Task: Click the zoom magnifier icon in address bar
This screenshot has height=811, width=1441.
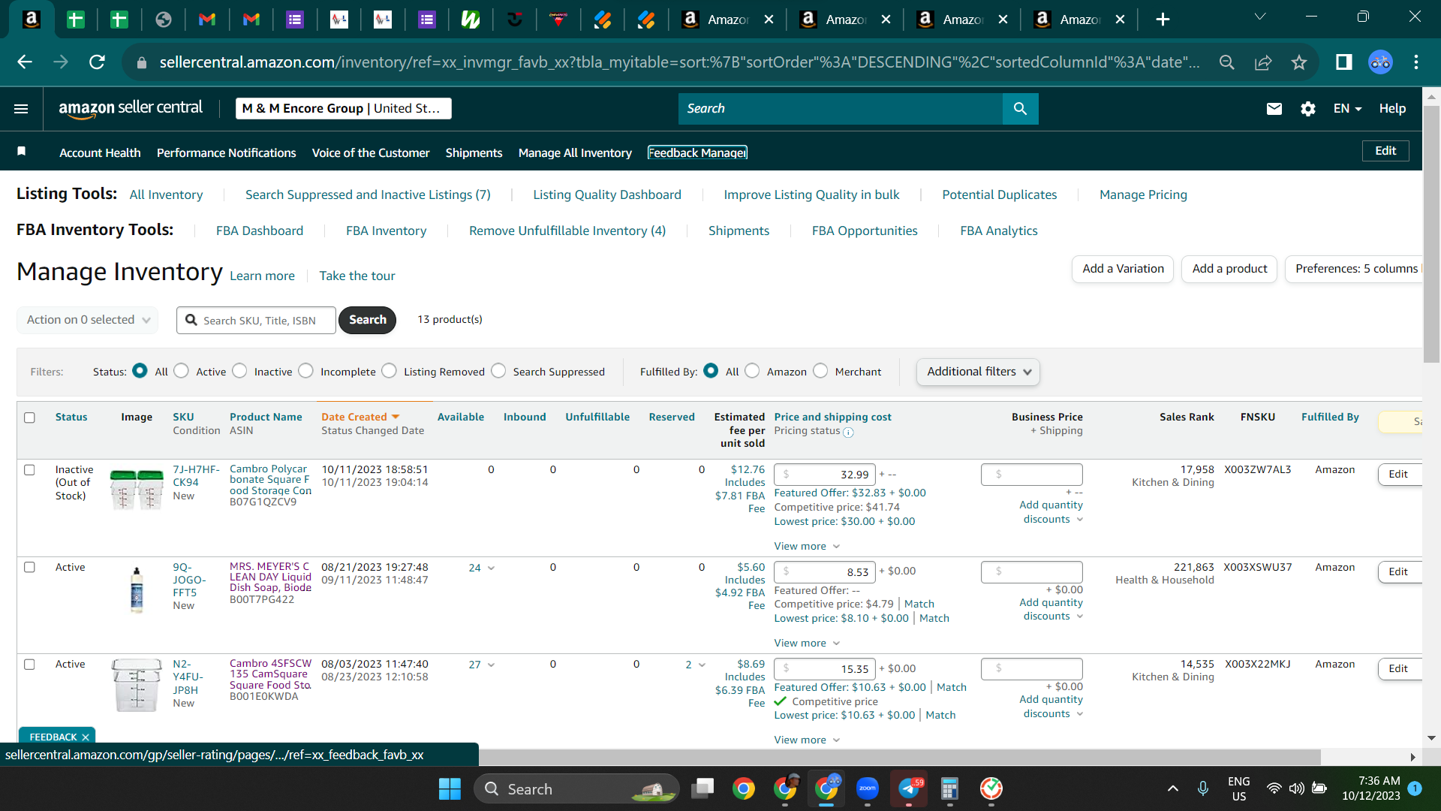Action: tap(1227, 62)
